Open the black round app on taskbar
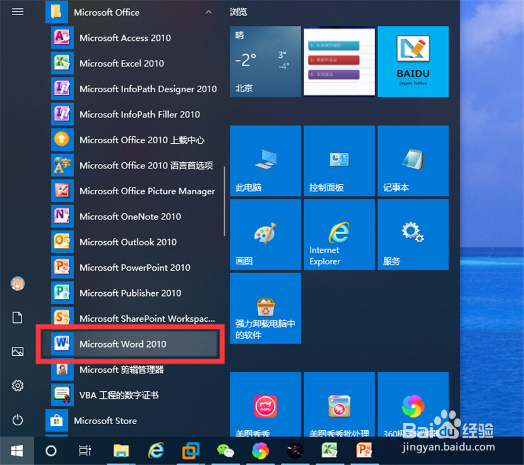This screenshot has height=465, width=524. pyautogui.click(x=295, y=451)
